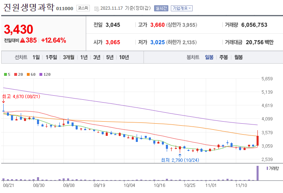
Task: Switch to the 3개월 line chart
Action: coord(69,58)
